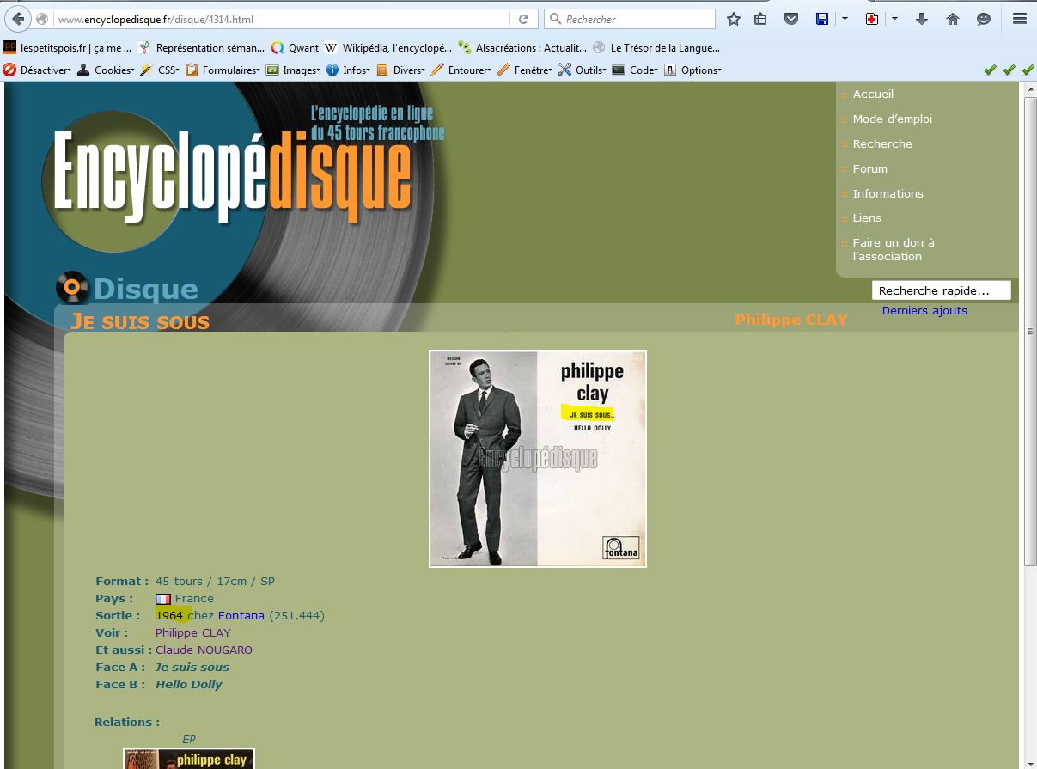Go to the browser home page icon
The width and height of the screenshot is (1037, 769).
point(953,19)
